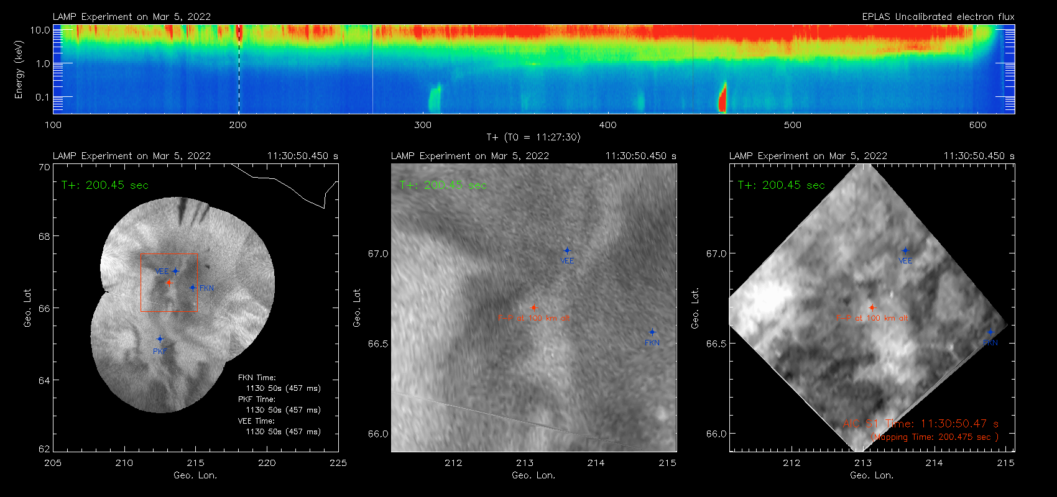Click the 'F-P at 100 km alt' label in the middle panel
Image resolution: width=1057 pixels, height=497 pixels.
point(533,318)
